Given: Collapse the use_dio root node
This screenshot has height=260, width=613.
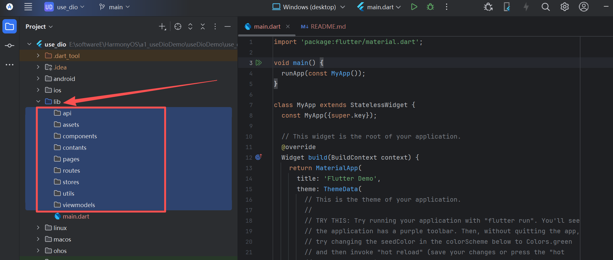Looking at the screenshot, I should [29, 44].
